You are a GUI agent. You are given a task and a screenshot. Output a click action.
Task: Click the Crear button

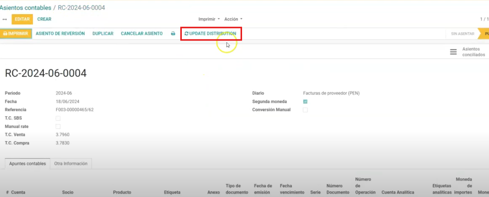[x=44, y=19]
